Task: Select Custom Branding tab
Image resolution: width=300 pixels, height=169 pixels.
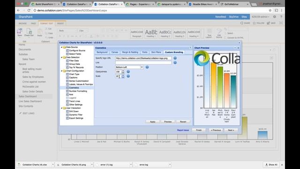Action: pos(174,52)
